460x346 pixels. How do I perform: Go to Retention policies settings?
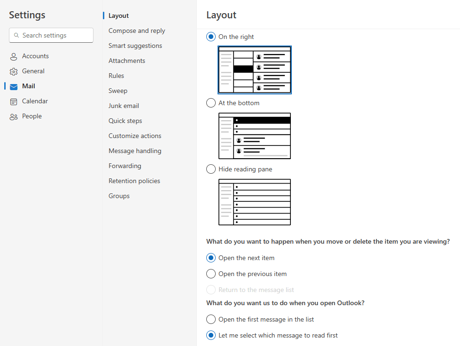coord(134,181)
